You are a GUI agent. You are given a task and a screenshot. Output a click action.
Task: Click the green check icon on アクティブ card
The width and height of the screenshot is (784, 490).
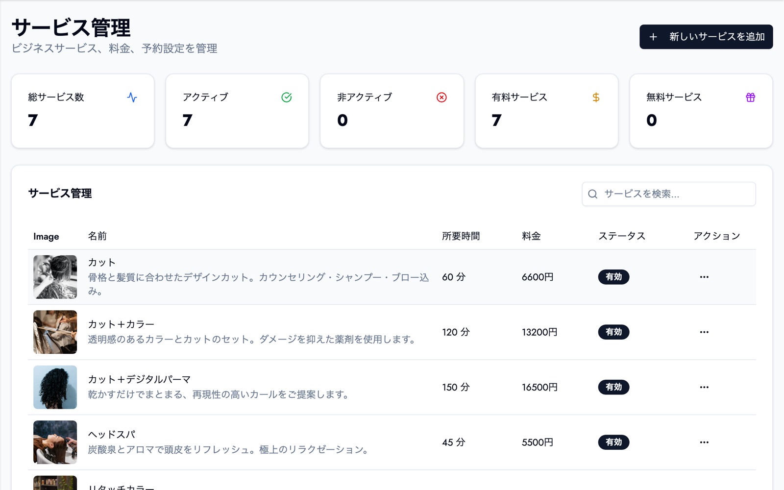tap(287, 97)
